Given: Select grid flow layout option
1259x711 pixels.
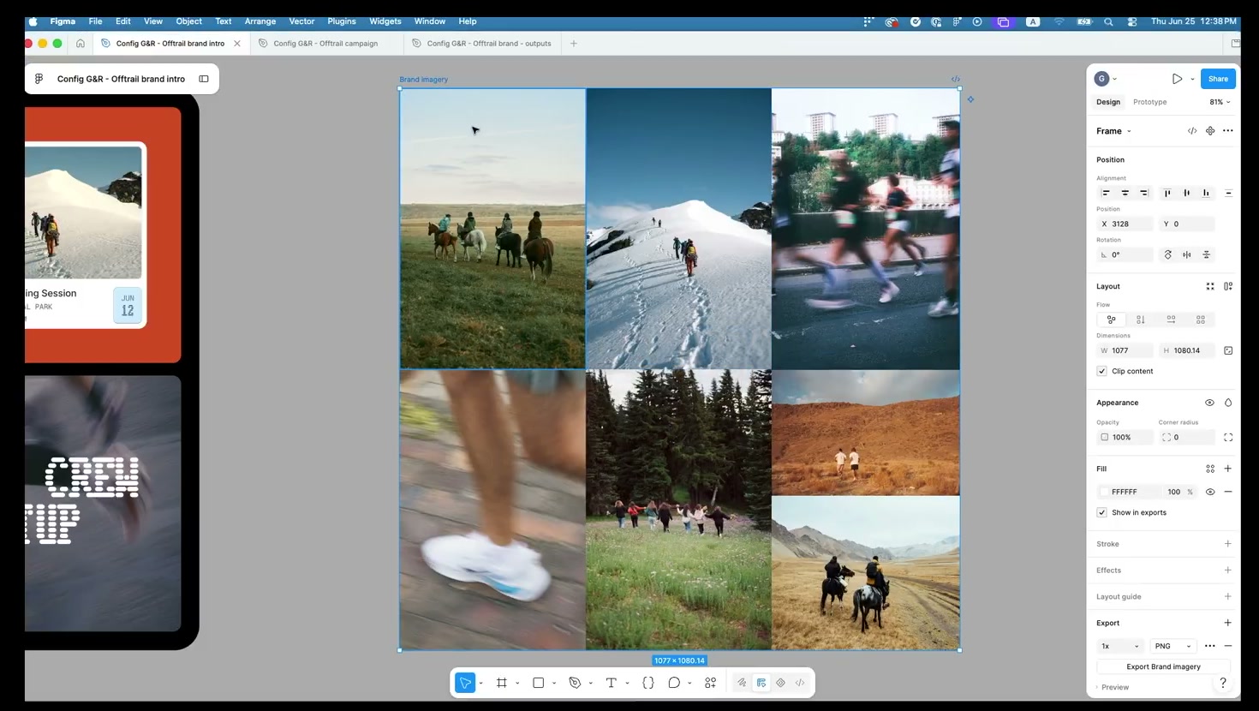Looking at the screenshot, I should [x=1201, y=320].
